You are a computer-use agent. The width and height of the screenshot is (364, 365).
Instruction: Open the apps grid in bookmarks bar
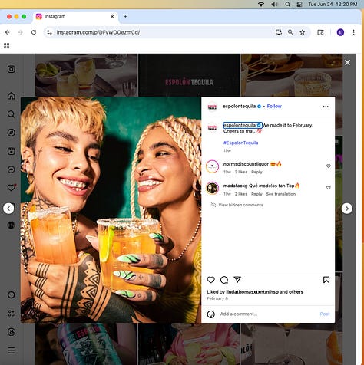point(7,46)
